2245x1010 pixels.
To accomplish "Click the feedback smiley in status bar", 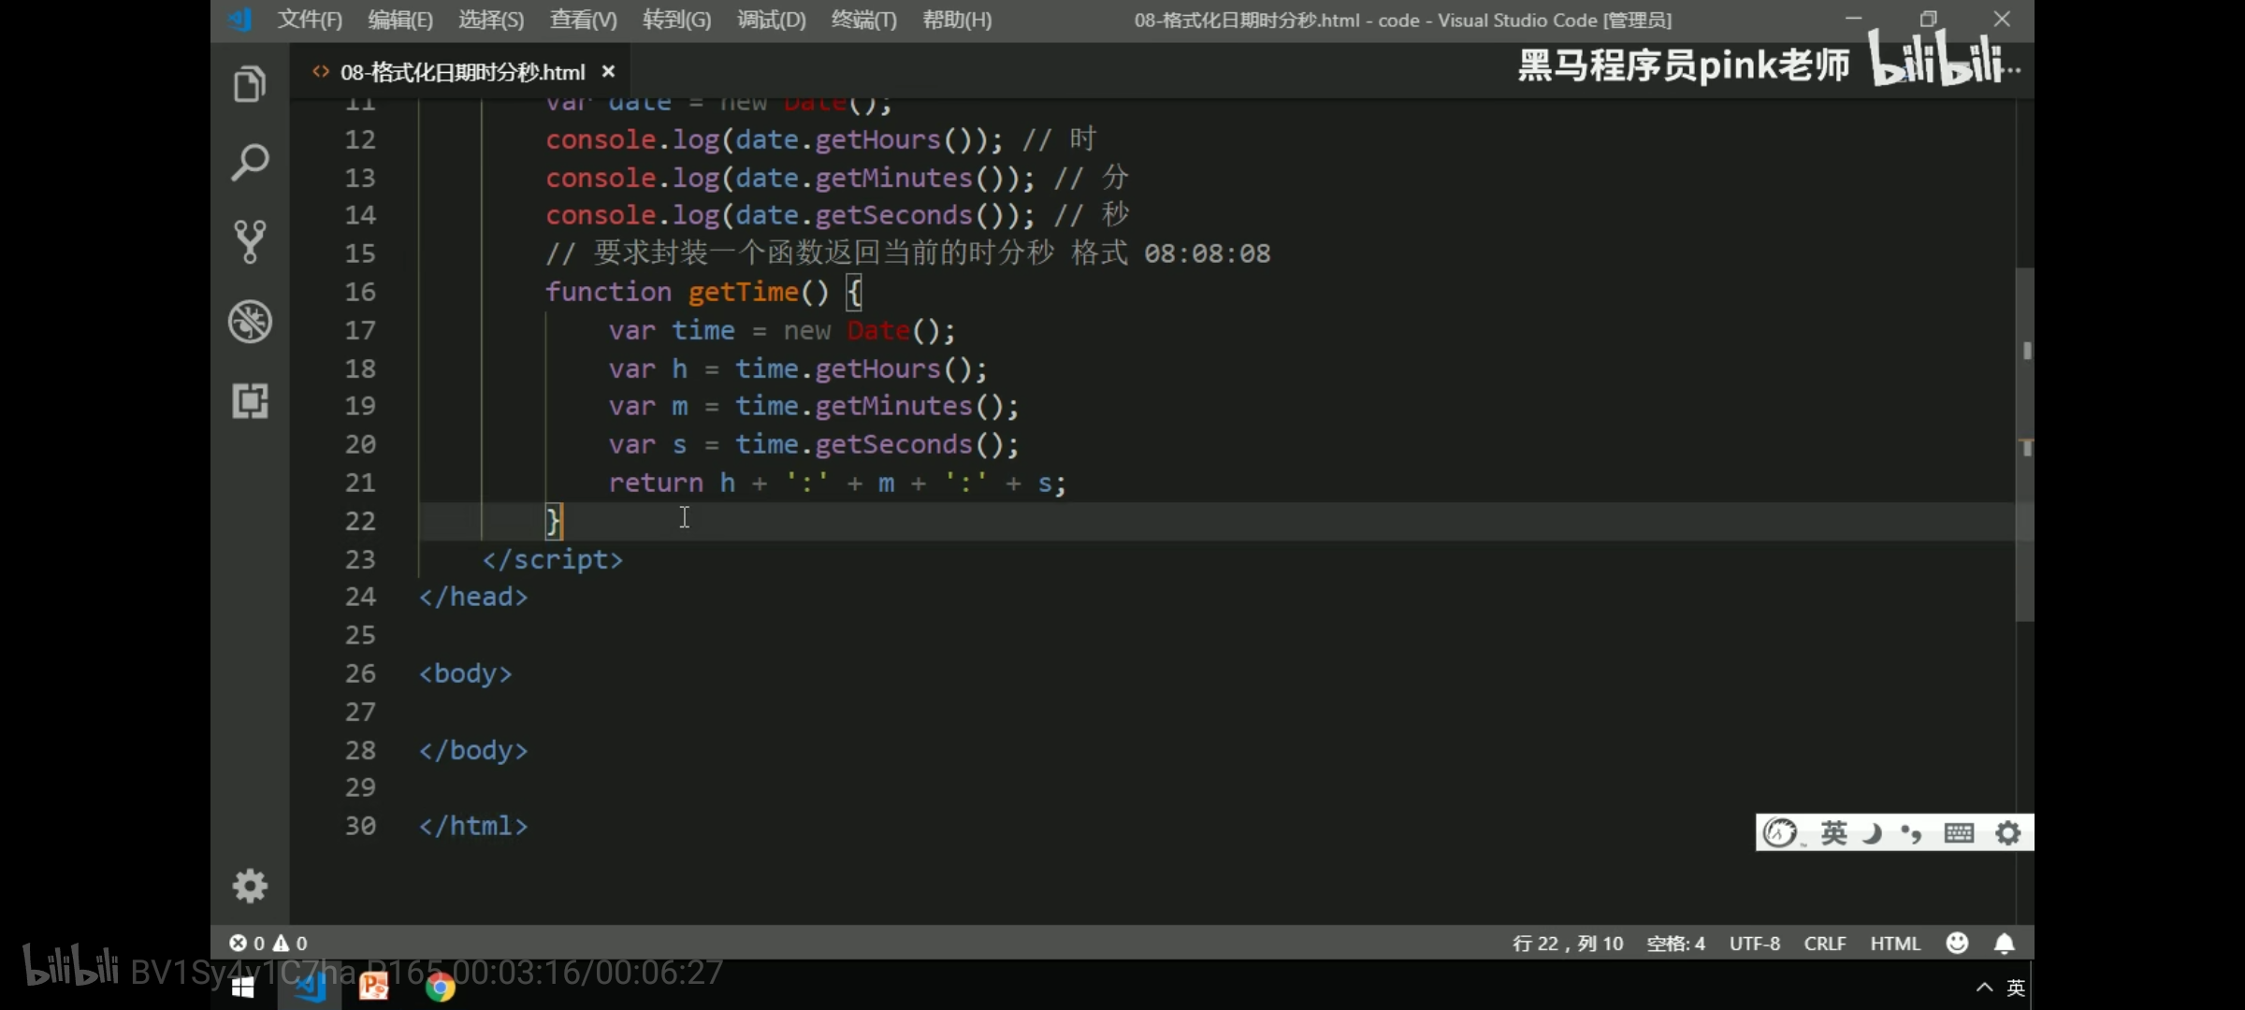I will (x=1957, y=944).
